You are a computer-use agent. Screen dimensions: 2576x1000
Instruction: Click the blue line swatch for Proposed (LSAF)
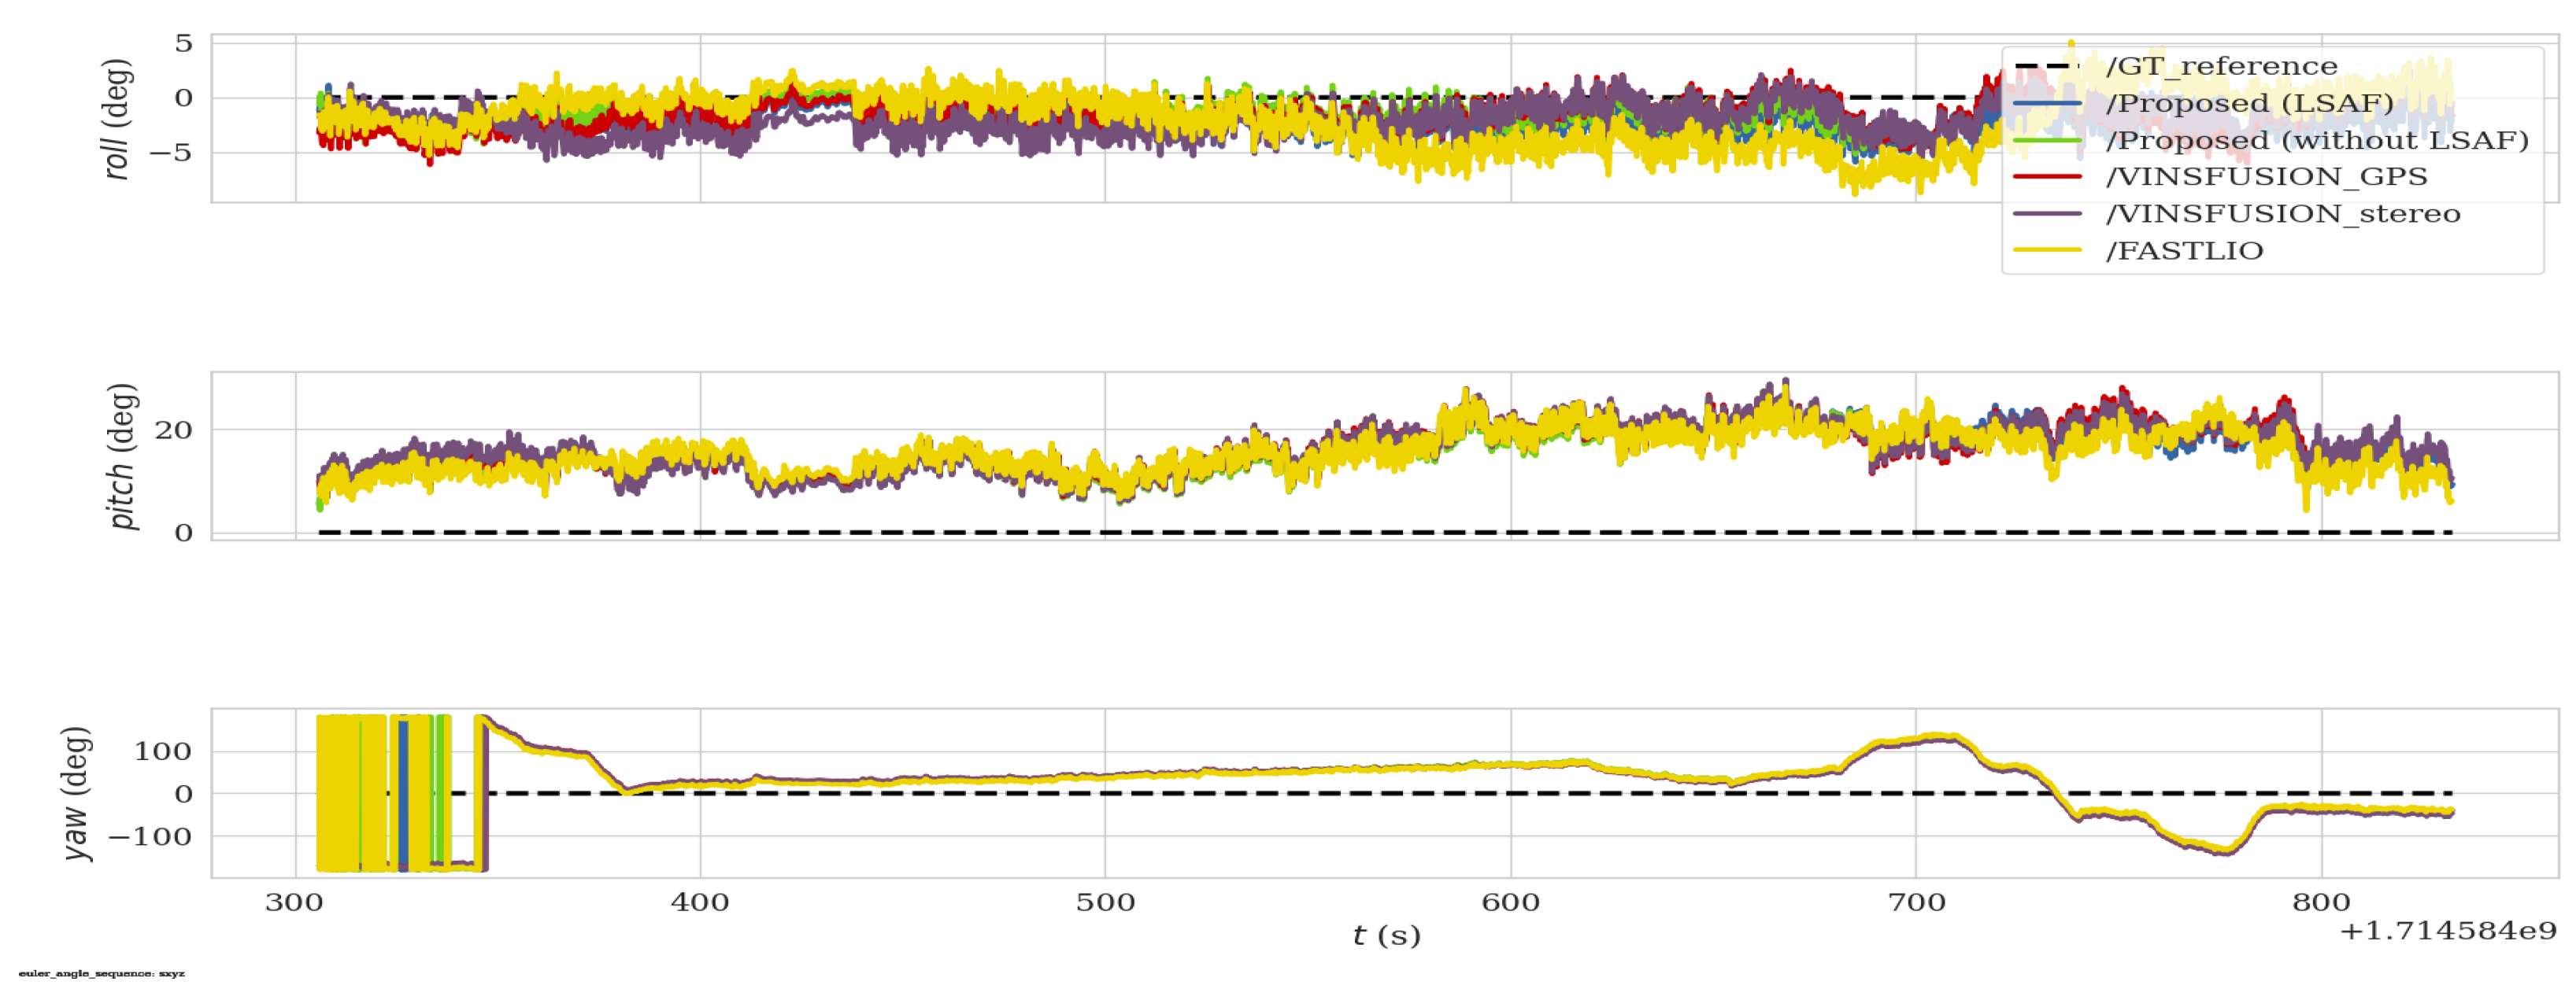[2047, 104]
